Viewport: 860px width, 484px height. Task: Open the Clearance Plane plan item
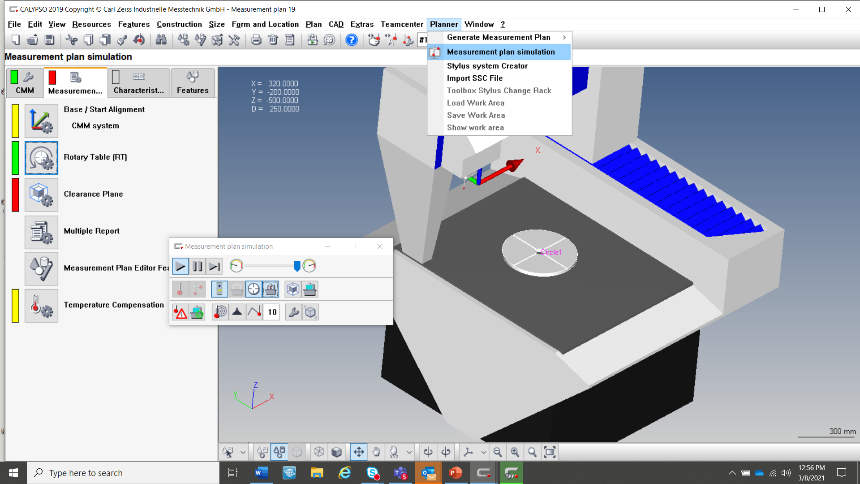pos(41,195)
